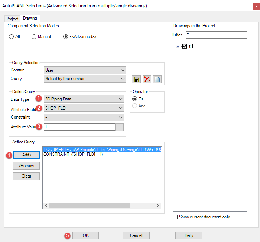Image resolution: width=260 pixels, height=242 pixels.
Task: Select the DOCUMENT= line in Active Query
Action: [x=102, y=150]
